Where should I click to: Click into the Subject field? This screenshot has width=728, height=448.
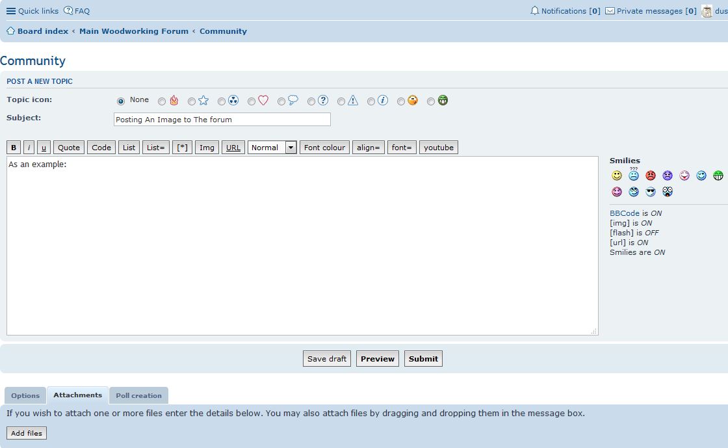[x=222, y=119]
